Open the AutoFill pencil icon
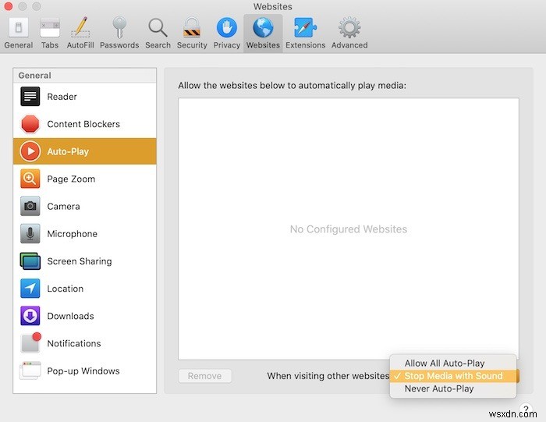Image resolution: width=546 pixels, height=422 pixels. click(x=80, y=27)
